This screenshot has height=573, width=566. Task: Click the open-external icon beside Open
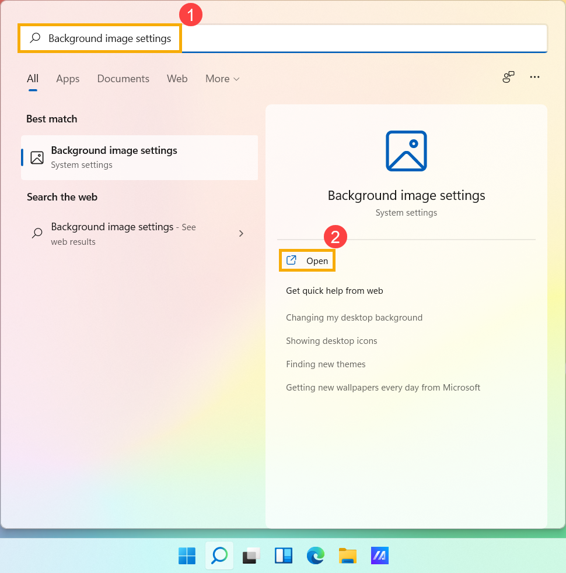point(291,260)
